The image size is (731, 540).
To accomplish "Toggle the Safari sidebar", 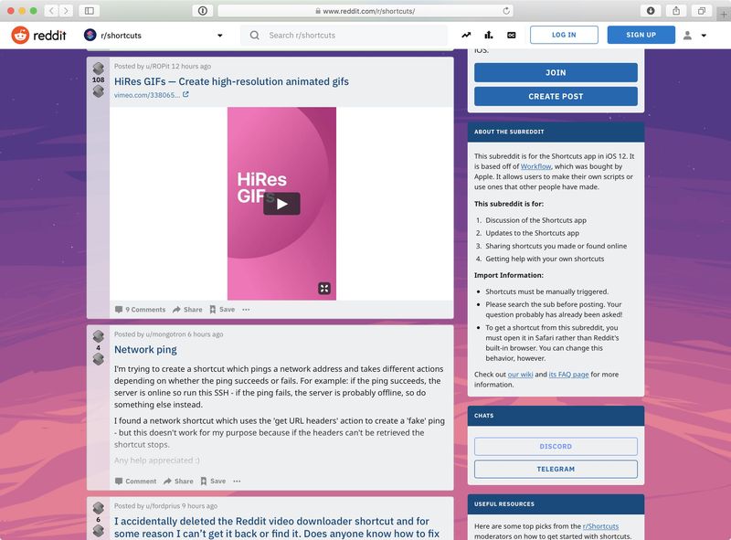I will [x=89, y=11].
